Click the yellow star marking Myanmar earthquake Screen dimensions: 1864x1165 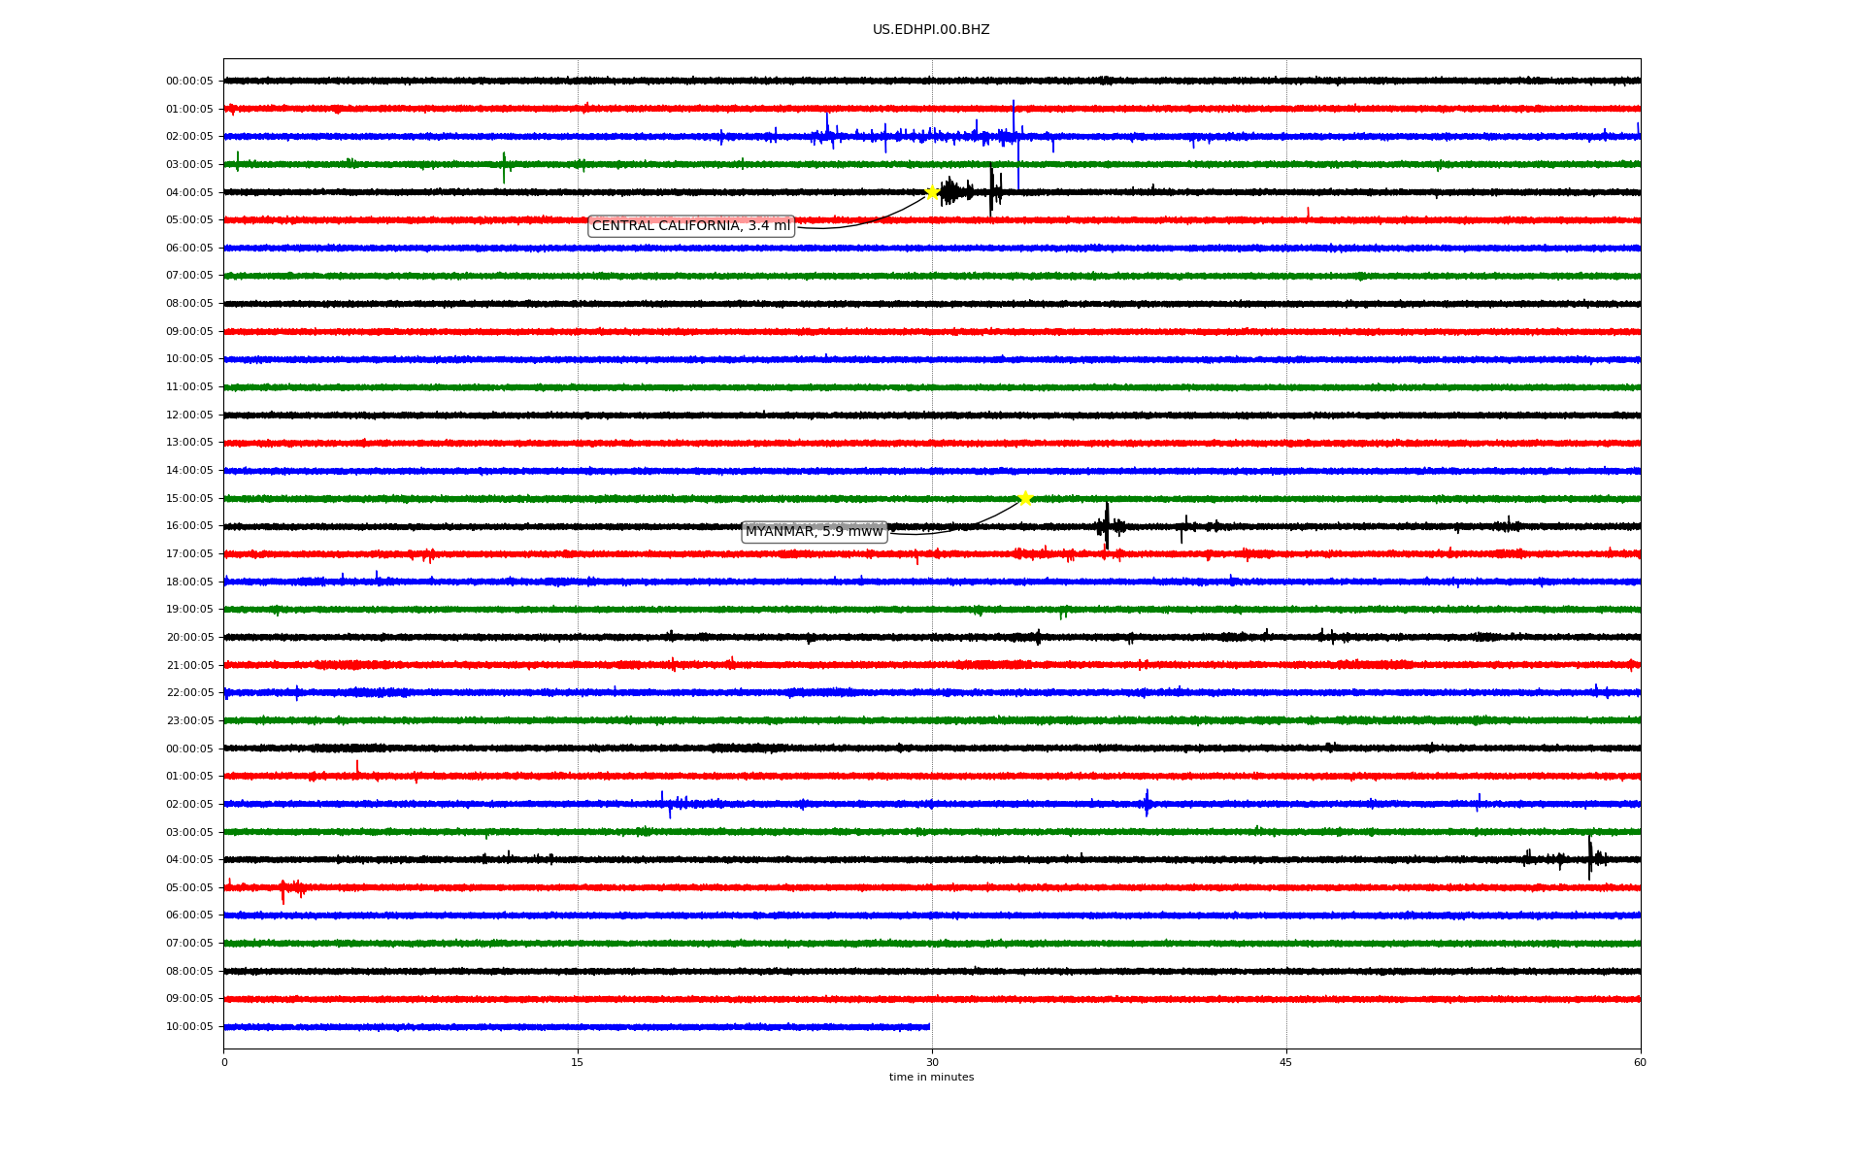[x=1025, y=499]
